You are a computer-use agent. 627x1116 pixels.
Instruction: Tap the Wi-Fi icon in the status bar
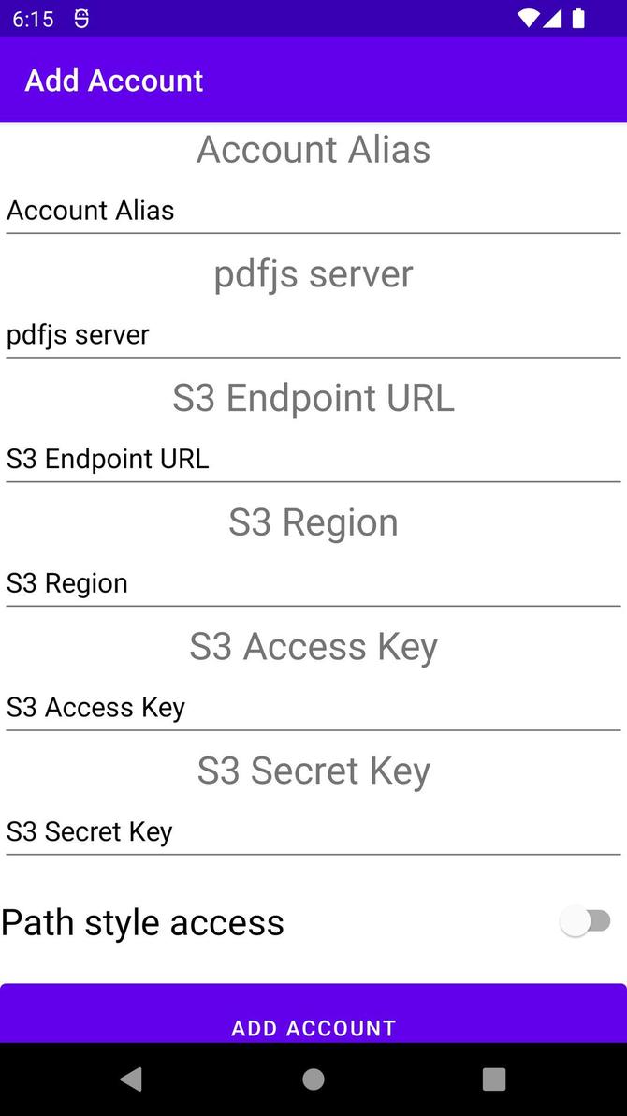tap(529, 17)
